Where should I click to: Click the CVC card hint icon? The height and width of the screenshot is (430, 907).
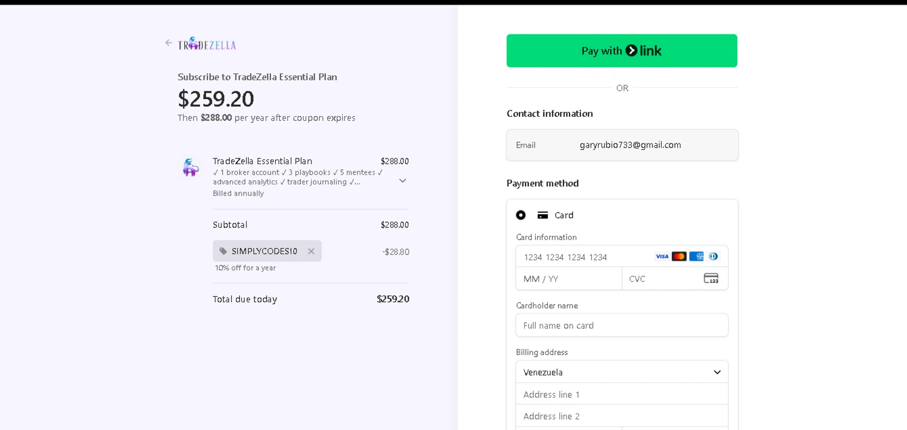click(x=711, y=279)
